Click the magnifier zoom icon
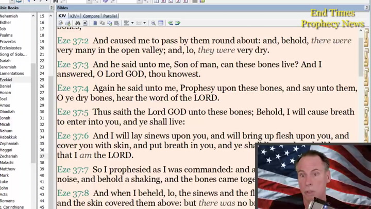371x209 pixels. pyautogui.click(x=154, y=23)
